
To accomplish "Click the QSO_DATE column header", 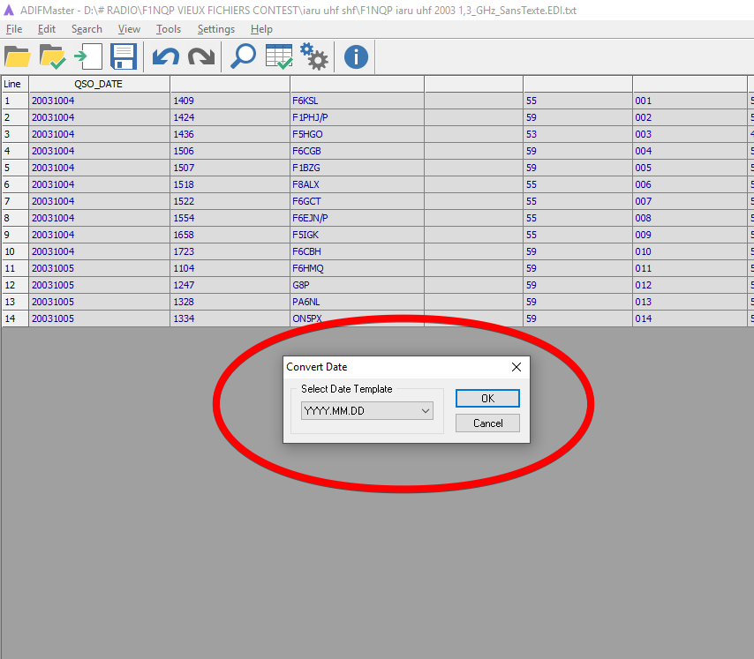I will [x=99, y=84].
